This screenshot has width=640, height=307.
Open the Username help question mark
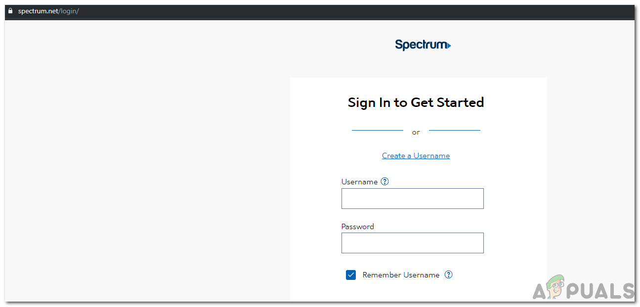385,181
